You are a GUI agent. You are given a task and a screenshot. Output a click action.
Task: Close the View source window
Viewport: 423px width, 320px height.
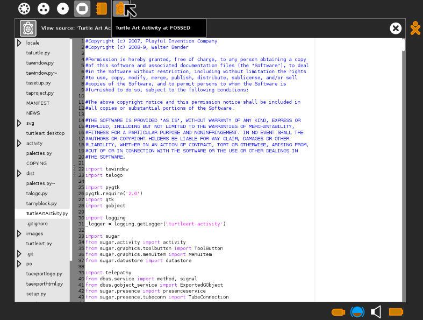396,29
